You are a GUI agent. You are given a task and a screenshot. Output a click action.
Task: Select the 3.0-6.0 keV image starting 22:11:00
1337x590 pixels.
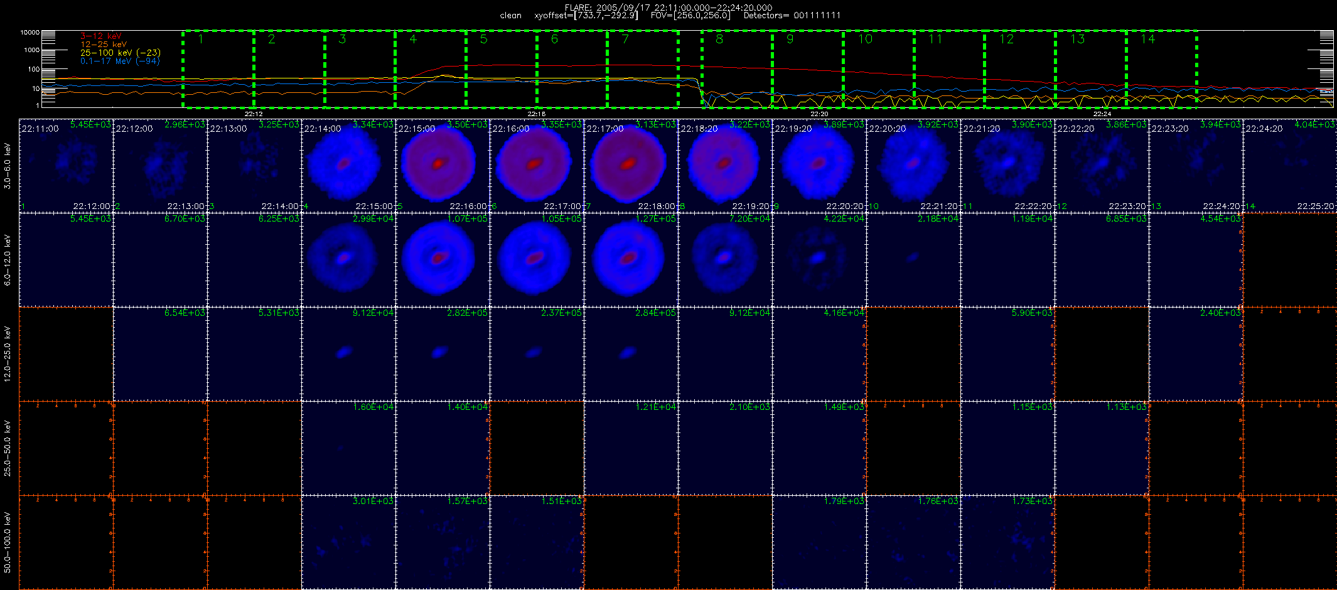pos(66,166)
